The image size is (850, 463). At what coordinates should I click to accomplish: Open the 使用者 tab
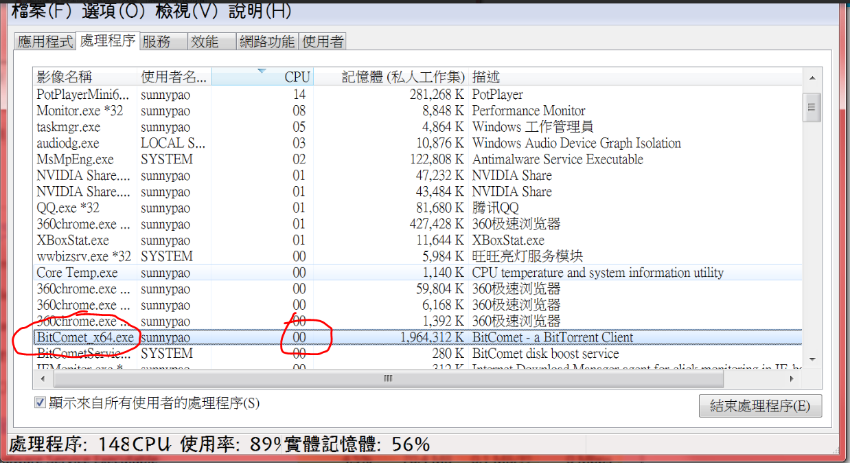(323, 42)
